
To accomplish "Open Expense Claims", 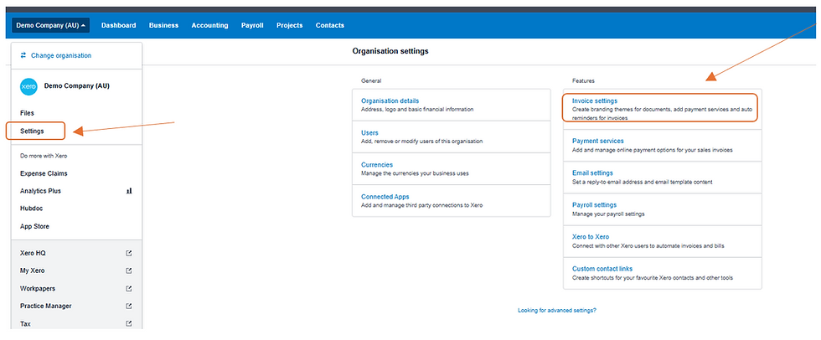I will click(x=44, y=173).
